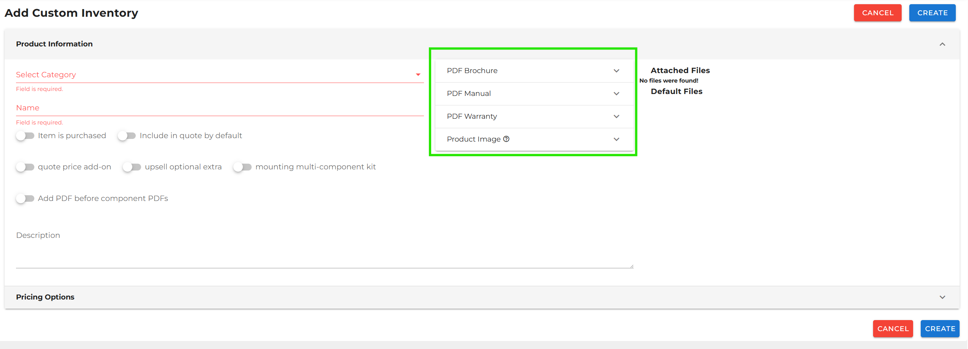The height and width of the screenshot is (349, 968).
Task: Enable upsell optional extra toggle
Action: [x=132, y=167]
